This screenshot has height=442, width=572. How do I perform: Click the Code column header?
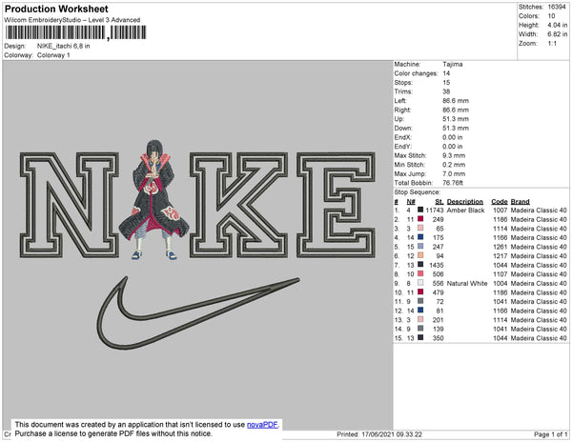click(x=500, y=202)
